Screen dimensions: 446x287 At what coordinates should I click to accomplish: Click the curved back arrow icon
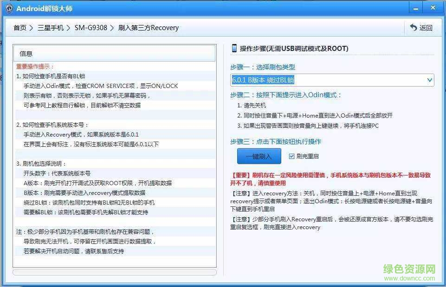point(413,28)
